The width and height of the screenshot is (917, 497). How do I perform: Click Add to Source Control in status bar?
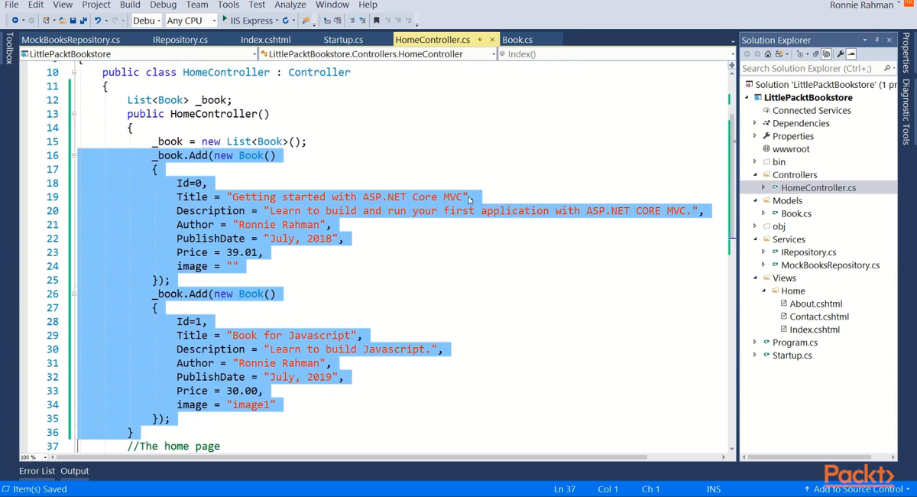point(857,489)
